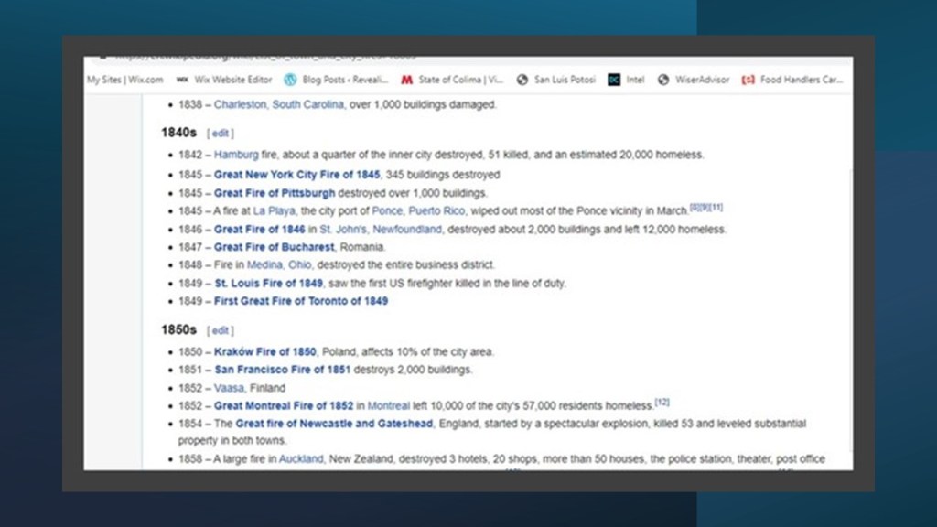Open the Kraków Fire of 1850 article

tap(265, 351)
